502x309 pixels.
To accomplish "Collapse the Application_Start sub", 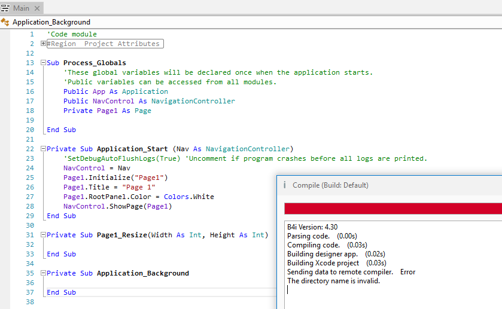I will click(x=43, y=149).
